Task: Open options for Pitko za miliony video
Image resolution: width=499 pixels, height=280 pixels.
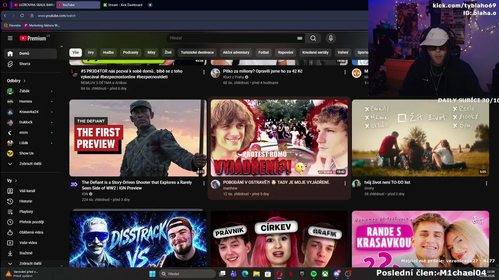Action: point(345,72)
